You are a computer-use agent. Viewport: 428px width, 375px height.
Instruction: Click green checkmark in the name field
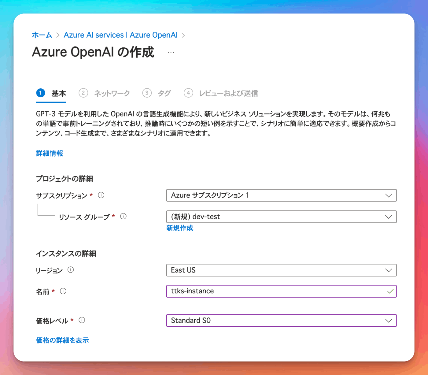tap(390, 291)
